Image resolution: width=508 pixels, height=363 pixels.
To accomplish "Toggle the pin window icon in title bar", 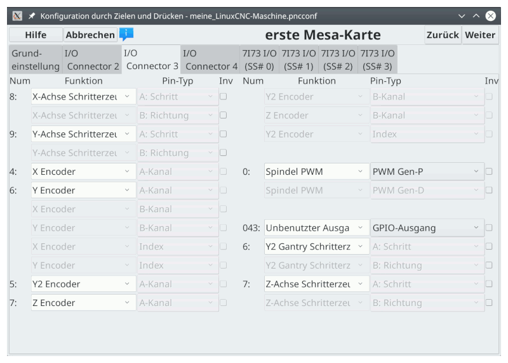I will point(31,16).
